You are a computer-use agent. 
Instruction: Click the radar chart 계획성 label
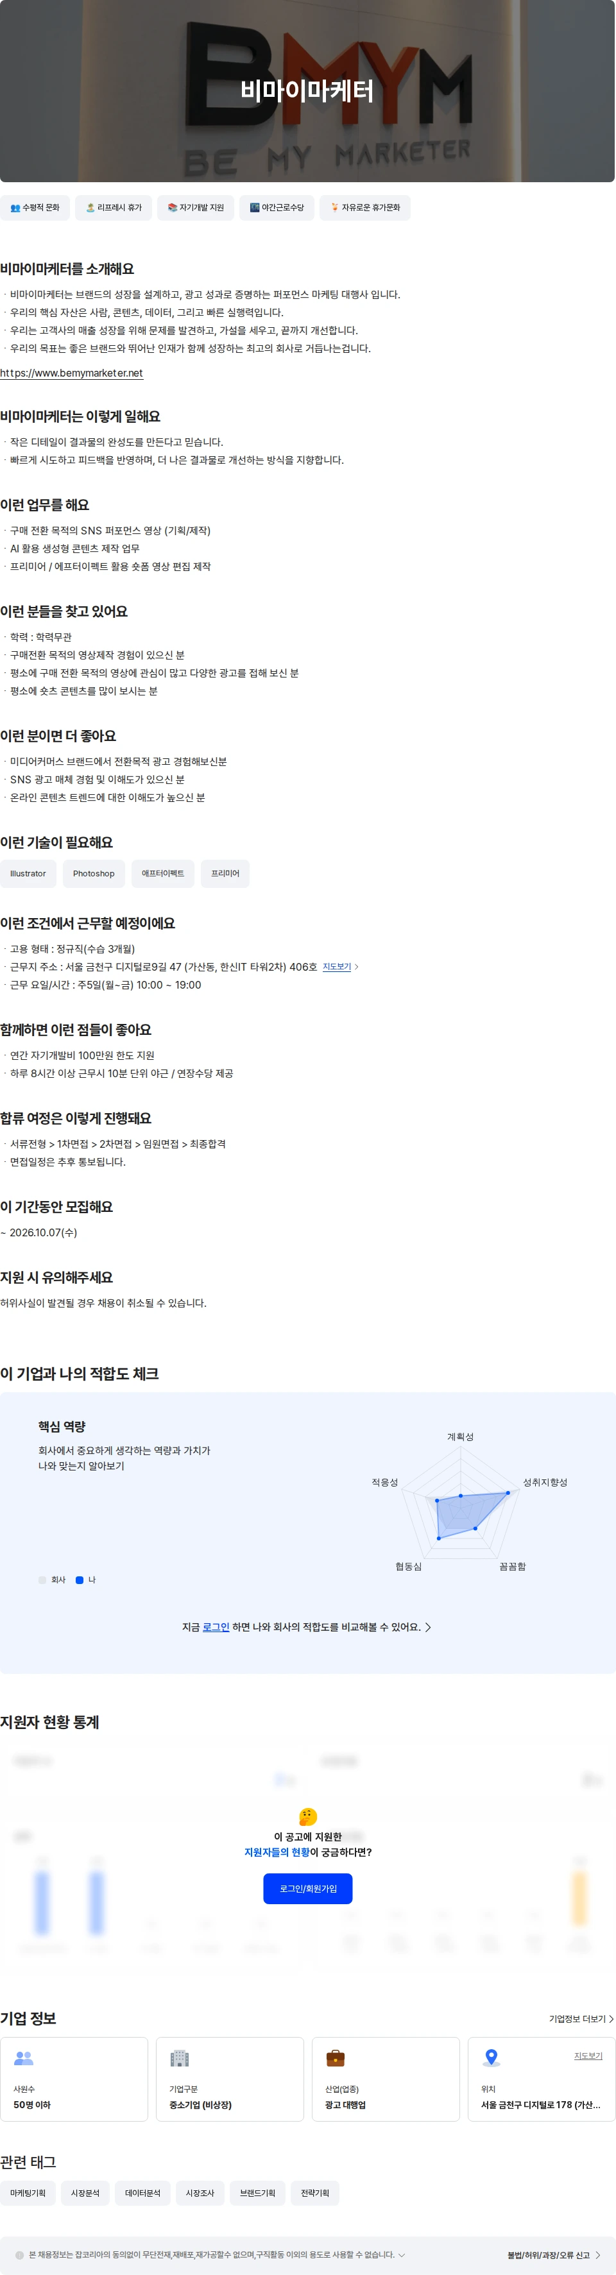pos(461,1437)
